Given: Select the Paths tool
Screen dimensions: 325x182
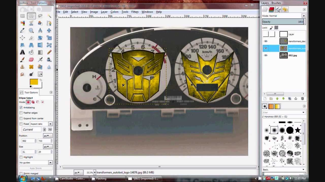Looking at the screenshot, I should click(49, 23).
